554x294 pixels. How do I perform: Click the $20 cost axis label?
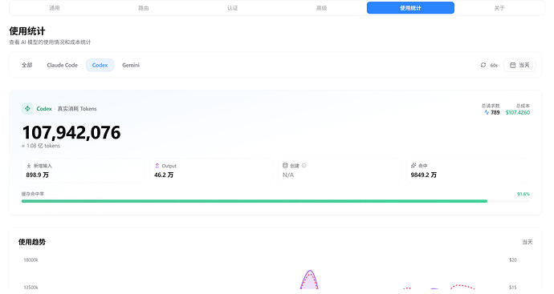click(513, 260)
